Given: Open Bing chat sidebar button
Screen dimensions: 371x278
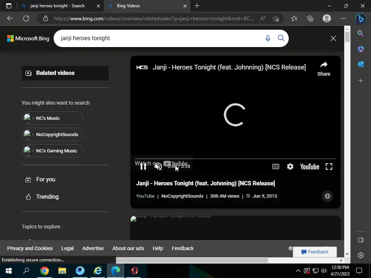Looking at the screenshot, I should [x=361, y=18].
